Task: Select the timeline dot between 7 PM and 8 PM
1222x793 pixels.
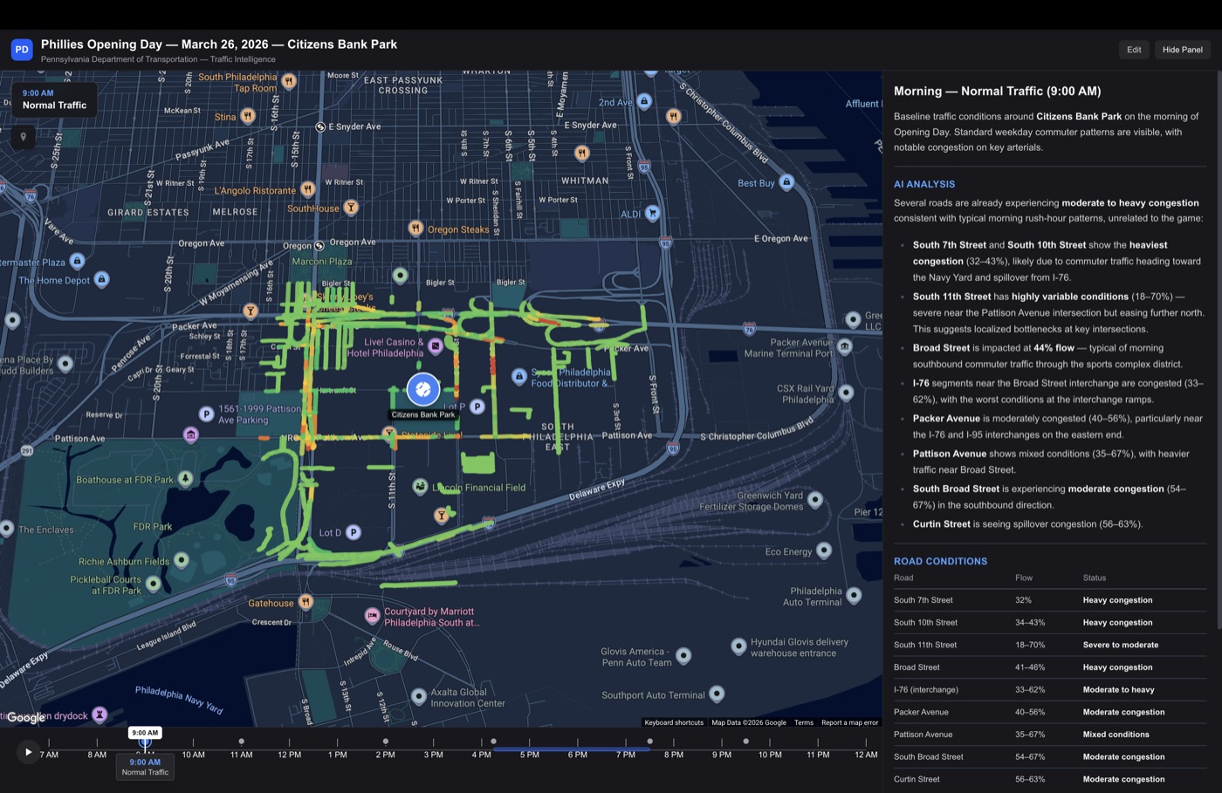Action: coord(649,742)
